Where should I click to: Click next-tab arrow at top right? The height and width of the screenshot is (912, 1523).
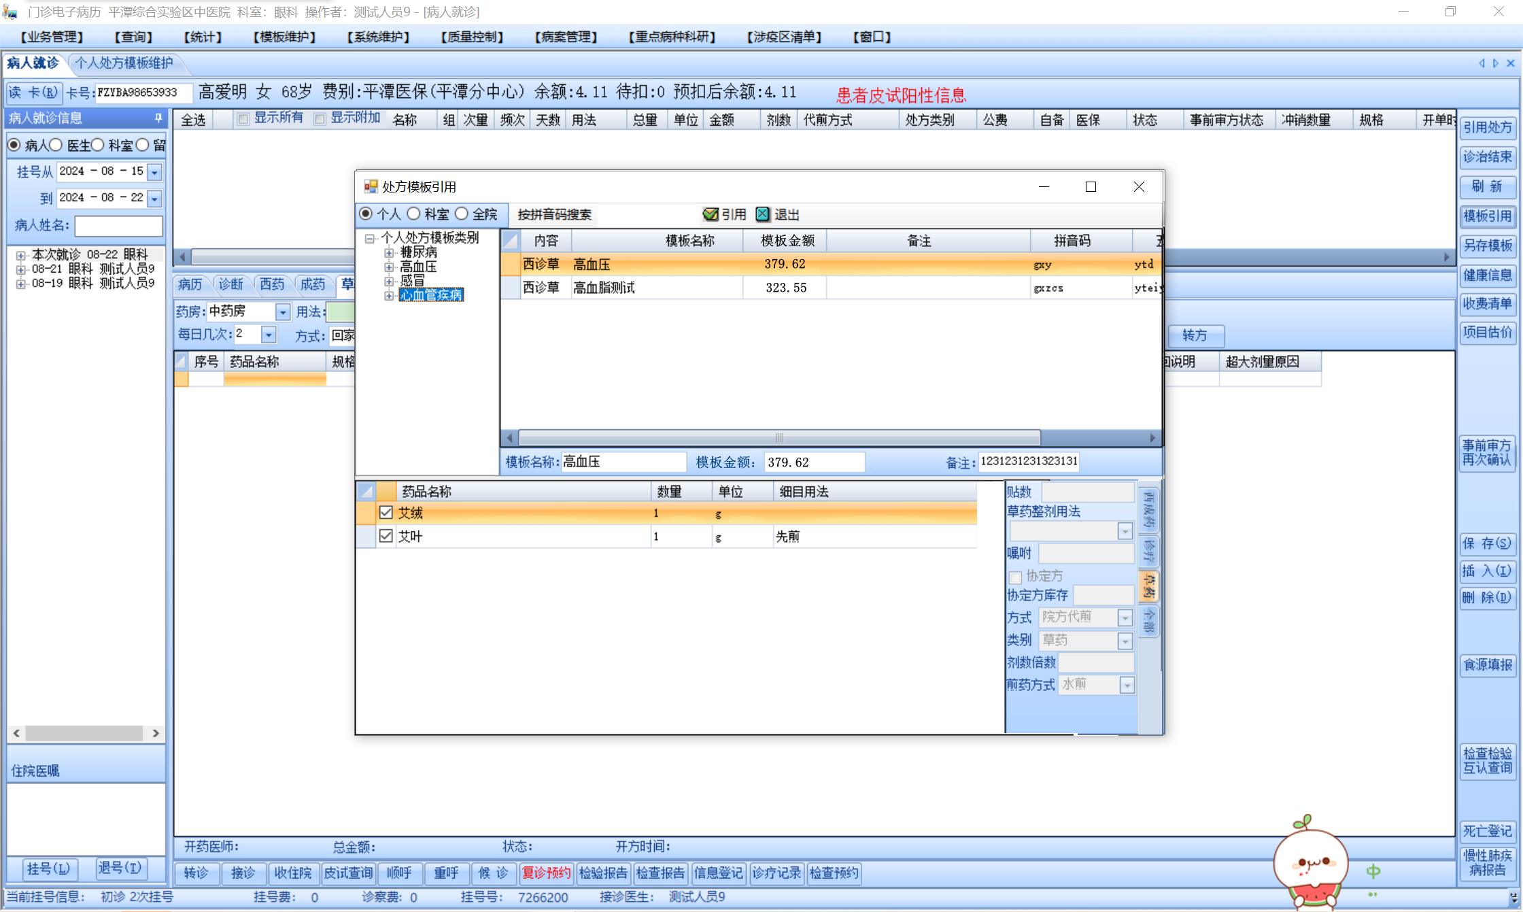(x=1496, y=63)
